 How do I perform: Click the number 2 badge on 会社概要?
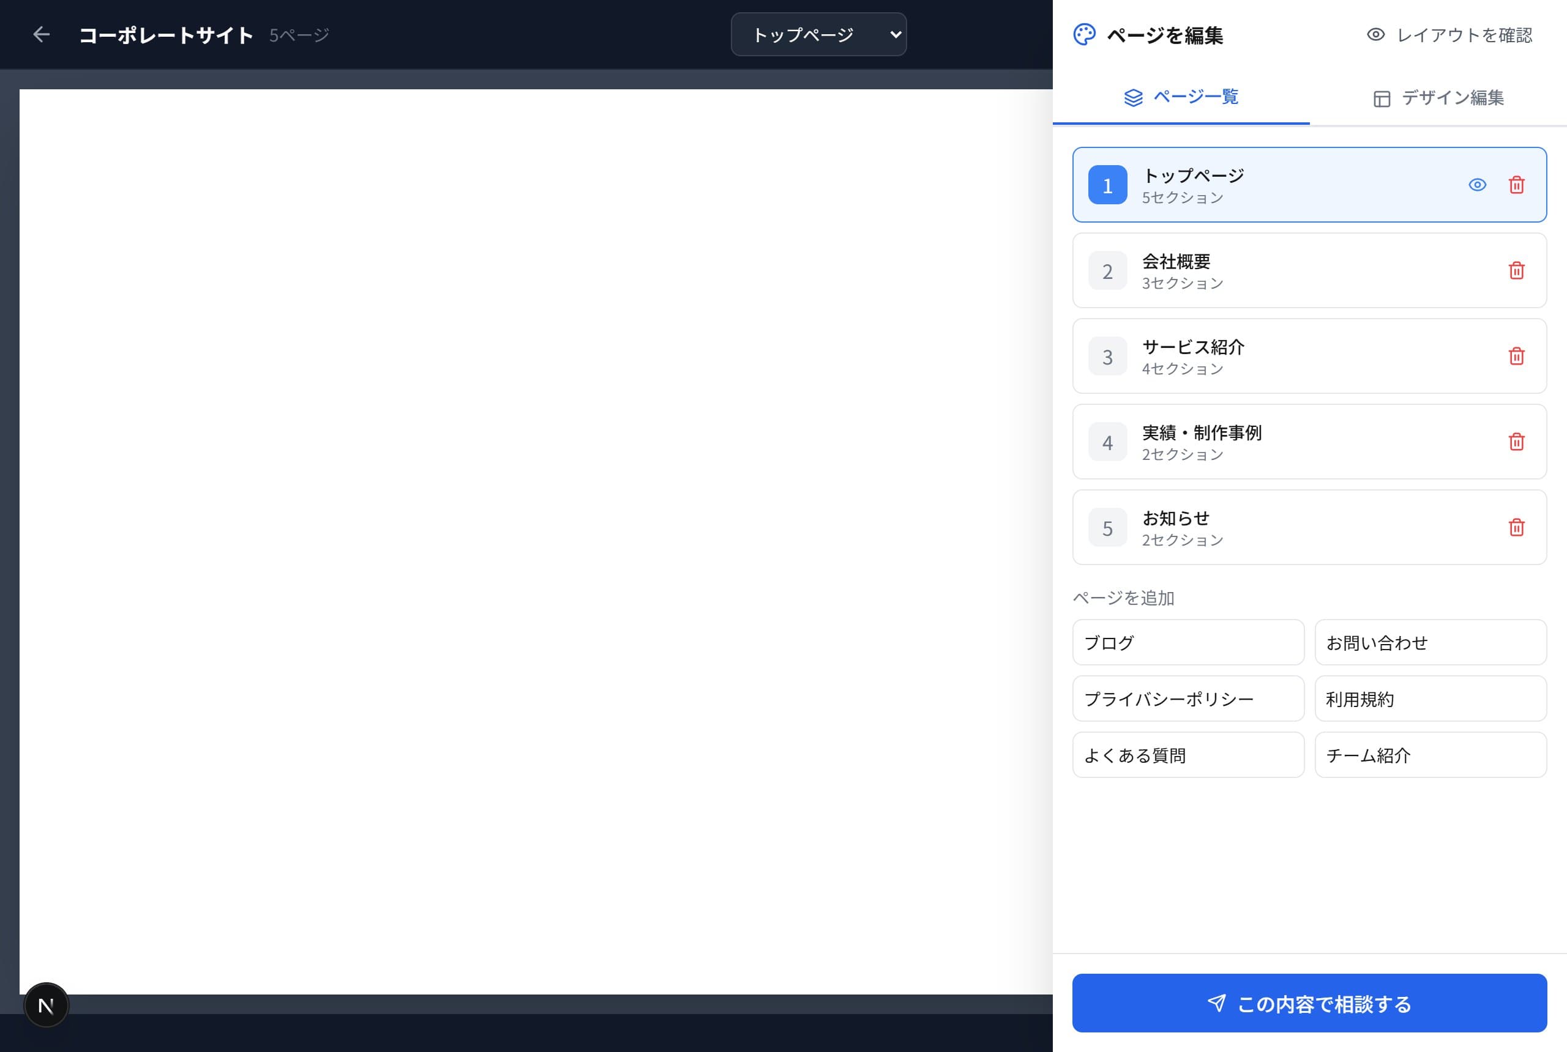tap(1107, 271)
